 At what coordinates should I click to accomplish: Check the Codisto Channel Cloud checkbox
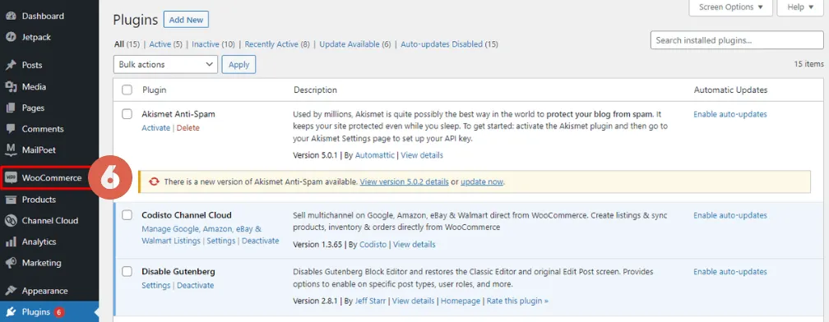pyautogui.click(x=127, y=215)
